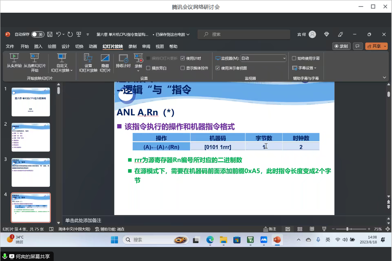
Task: Open Microsoft Store from taskbar
Action: point(237,240)
